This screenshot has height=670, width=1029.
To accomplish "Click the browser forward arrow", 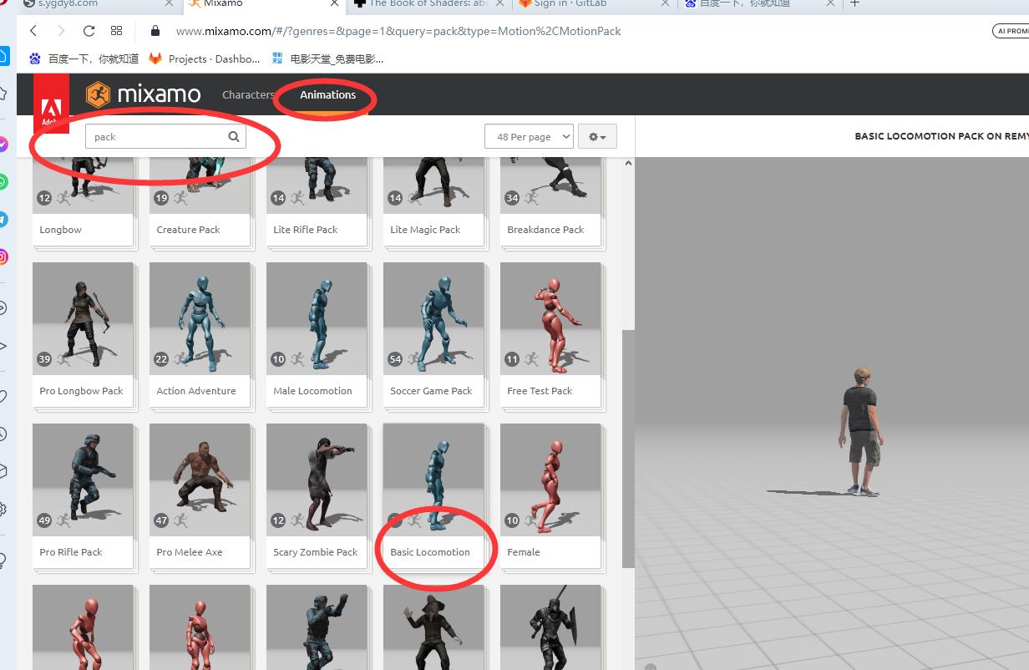I will coord(61,31).
